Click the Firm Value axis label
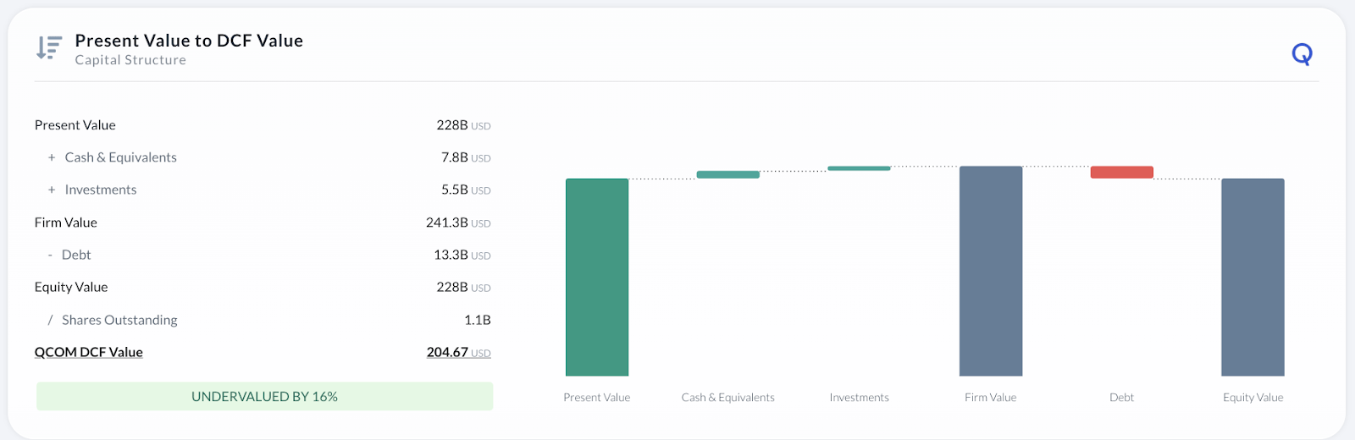This screenshot has width=1355, height=440. (990, 397)
